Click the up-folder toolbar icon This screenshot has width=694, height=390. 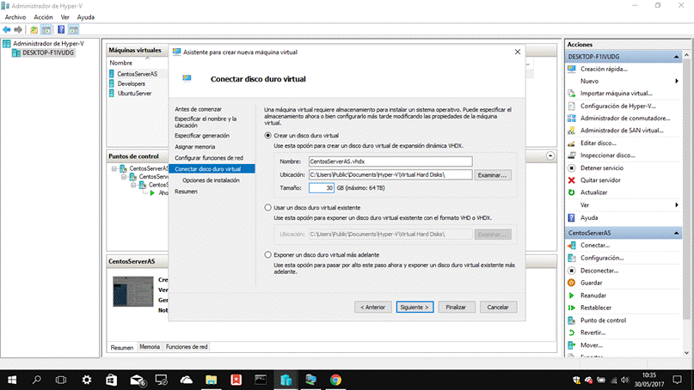coord(34,29)
